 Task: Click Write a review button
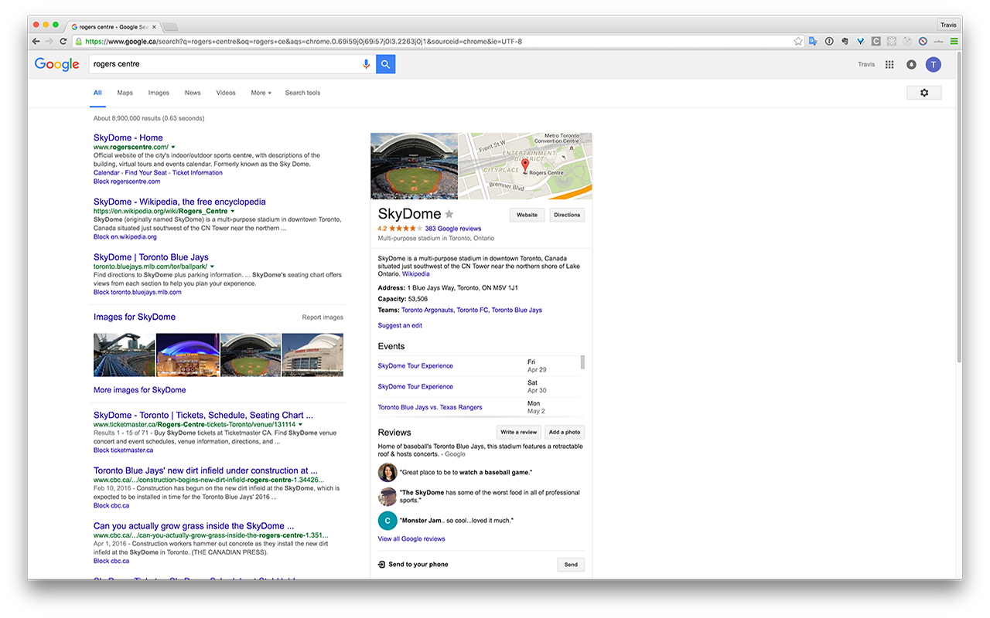click(x=518, y=432)
